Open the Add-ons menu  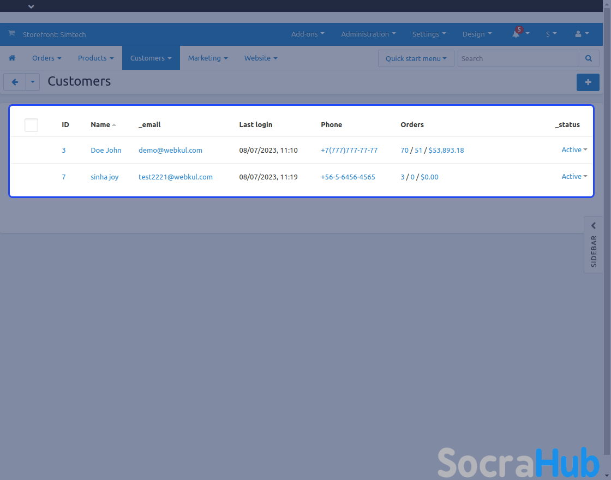pyautogui.click(x=308, y=34)
